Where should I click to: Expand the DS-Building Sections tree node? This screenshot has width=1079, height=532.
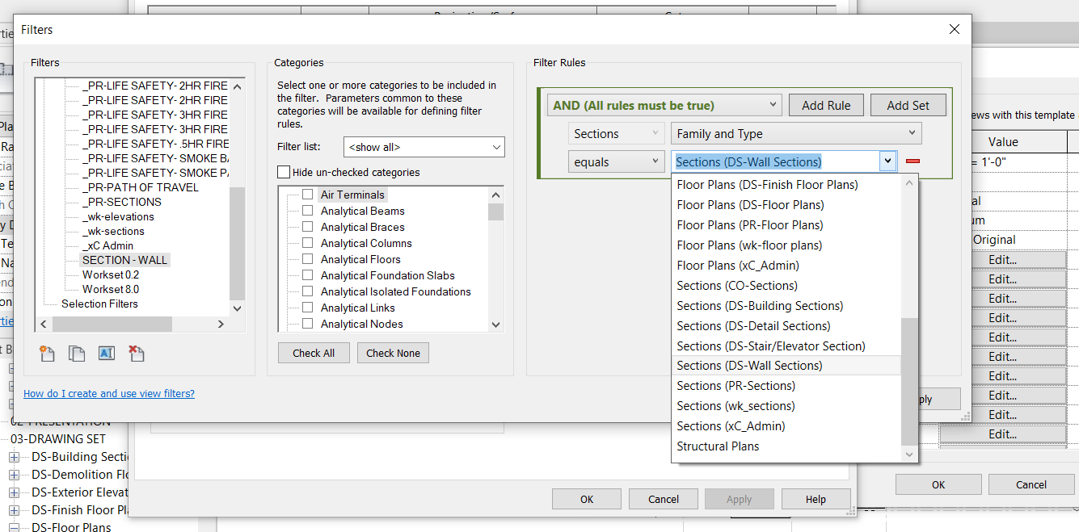click(15, 456)
